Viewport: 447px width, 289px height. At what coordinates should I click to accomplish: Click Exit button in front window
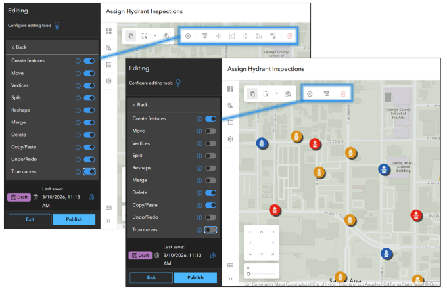tap(151, 277)
